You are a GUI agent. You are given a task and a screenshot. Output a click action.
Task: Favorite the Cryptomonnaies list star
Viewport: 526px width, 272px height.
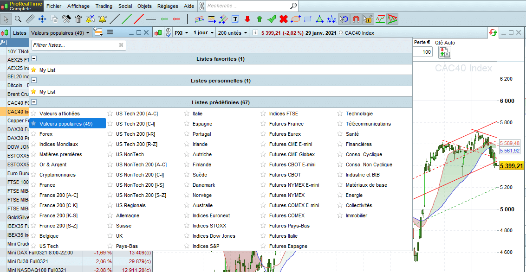pos(33,175)
